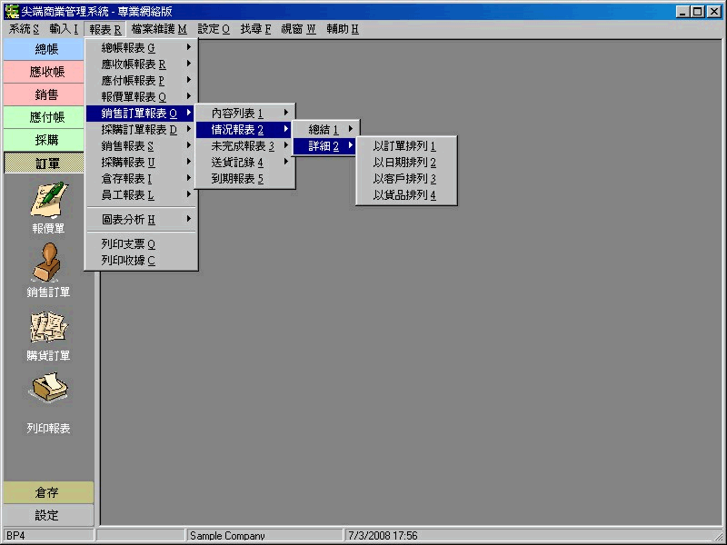Pick 以貨品排列 4 menu entry
The height and width of the screenshot is (545, 727).
404,195
